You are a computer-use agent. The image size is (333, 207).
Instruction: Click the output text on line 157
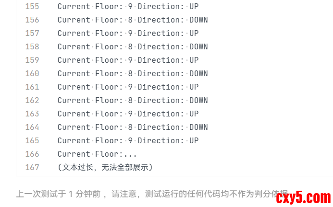pyautogui.click(x=128, y=34)
